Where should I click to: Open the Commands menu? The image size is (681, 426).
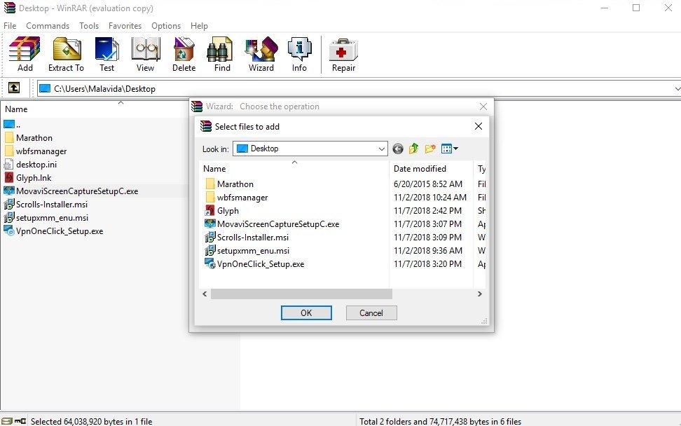click(x=48, y=26)
